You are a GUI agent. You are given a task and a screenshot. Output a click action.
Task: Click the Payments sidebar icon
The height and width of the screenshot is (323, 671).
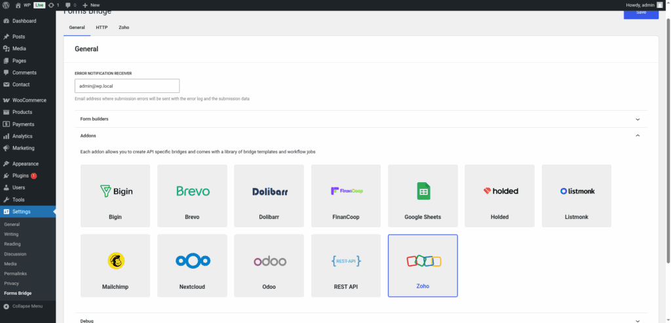6,124
